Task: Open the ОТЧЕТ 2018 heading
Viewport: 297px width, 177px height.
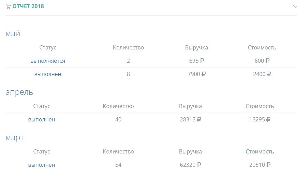Action: click(x=28, y=6)
